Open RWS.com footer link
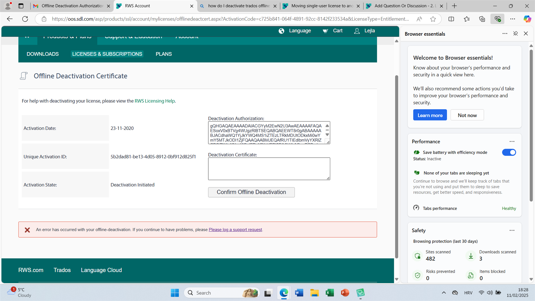This screenshot has height=301, width=535. [31, 270]
